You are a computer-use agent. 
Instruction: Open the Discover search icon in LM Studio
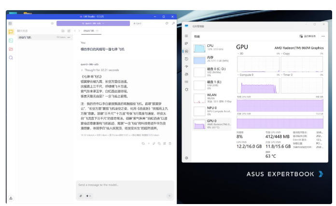(11, 57)
